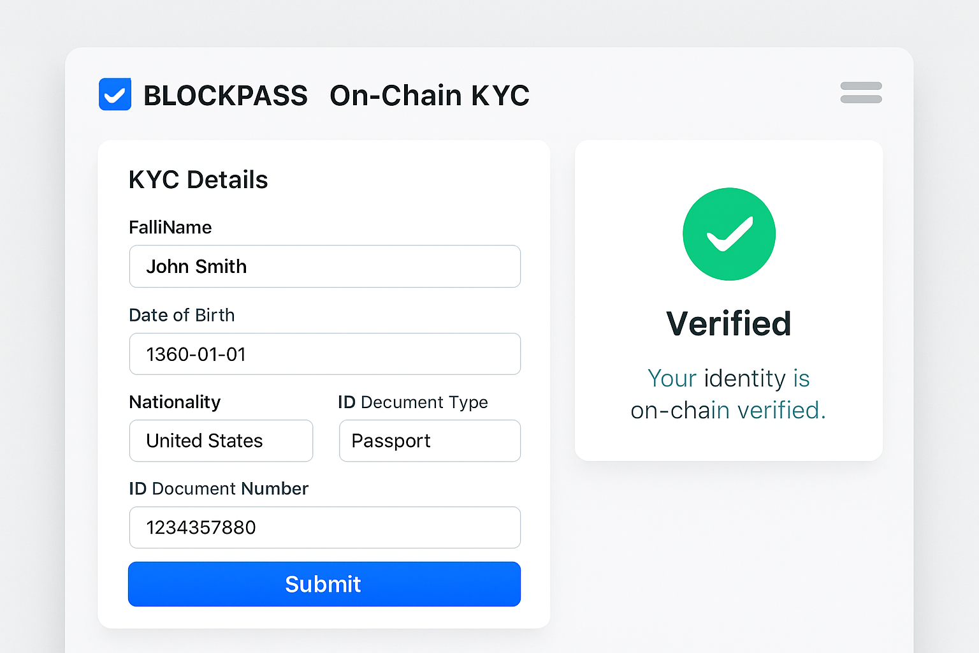
Task: Click the On-Chain KYC header title
Action: click(430, 95)
